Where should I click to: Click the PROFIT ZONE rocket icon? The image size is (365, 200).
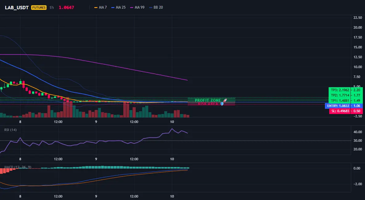point(225,100)
